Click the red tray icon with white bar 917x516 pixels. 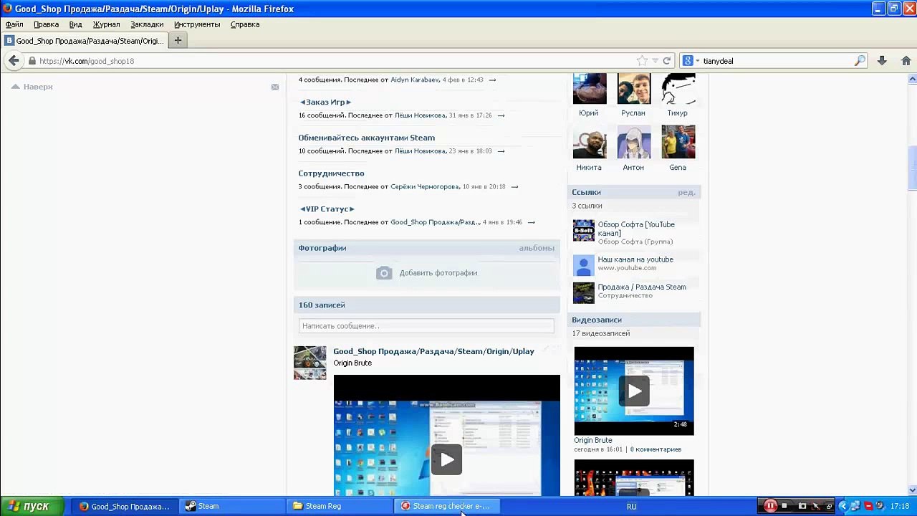coord(868,506)
